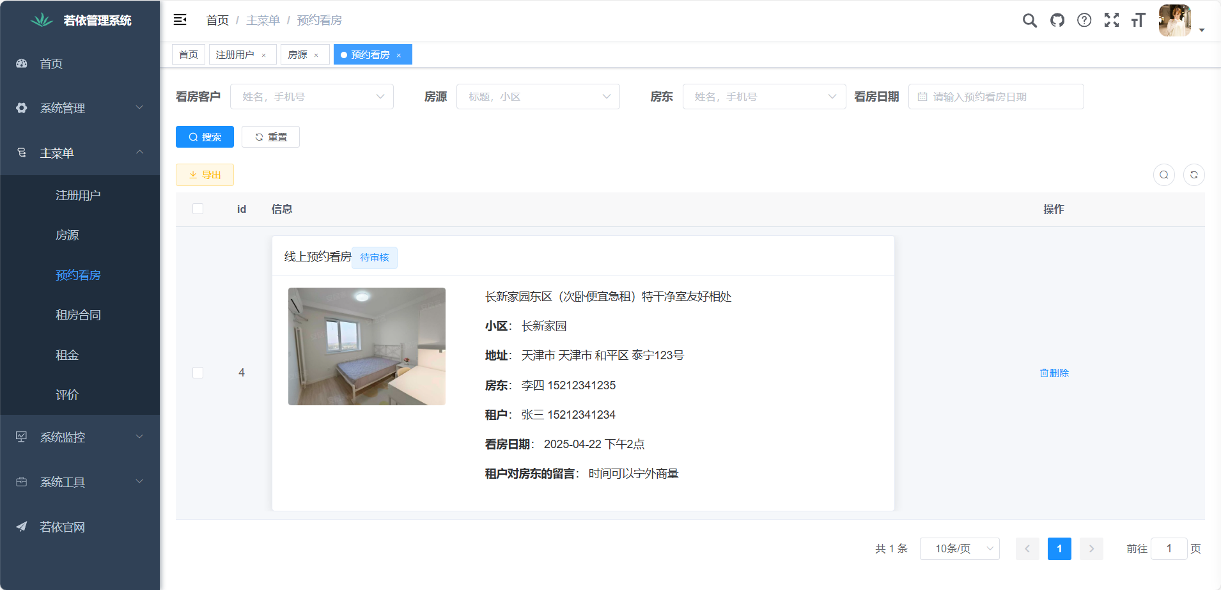
Task: Open 房源 in the sidebar
Action: [x=80, y=235]
